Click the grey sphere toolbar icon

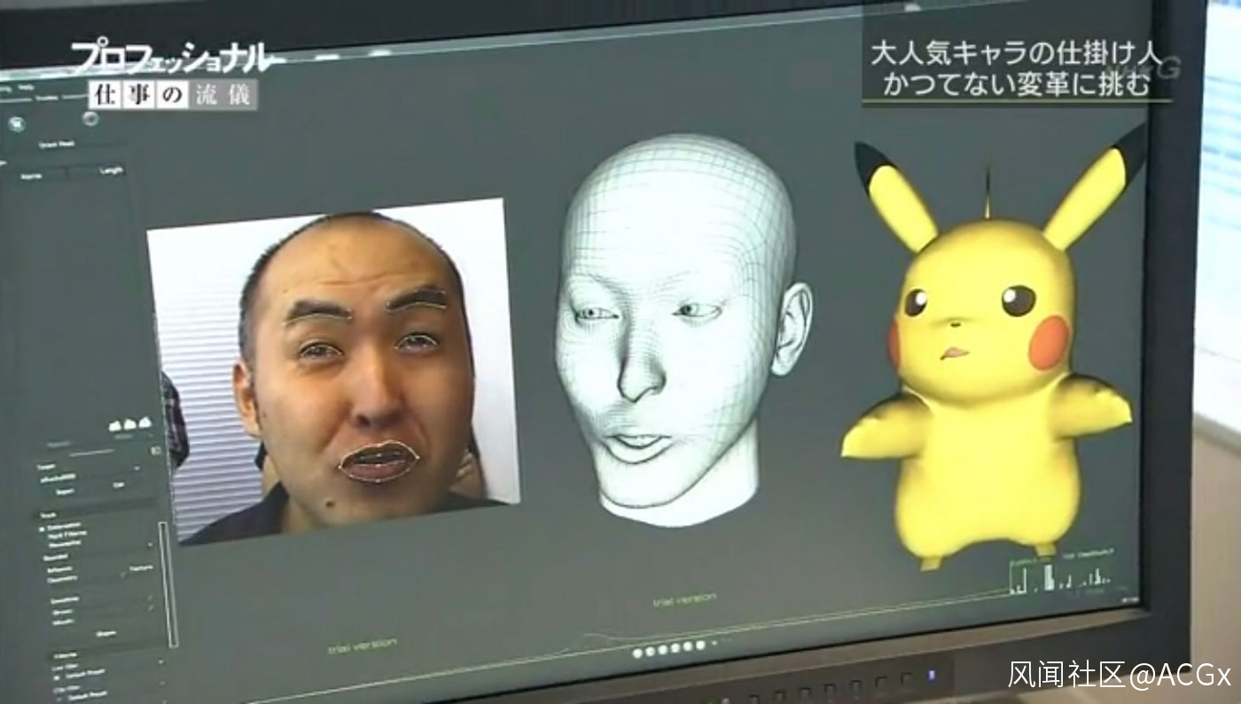coord(90,118)
